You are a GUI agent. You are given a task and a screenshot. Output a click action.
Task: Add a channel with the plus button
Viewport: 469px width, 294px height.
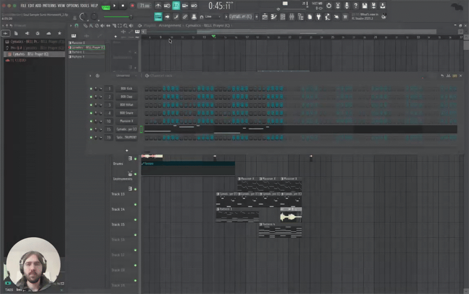point(127,151)
